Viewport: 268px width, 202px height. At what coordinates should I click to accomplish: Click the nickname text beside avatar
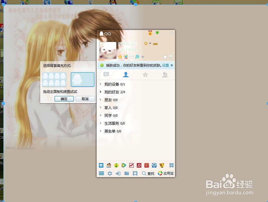[x=130, y=44]
